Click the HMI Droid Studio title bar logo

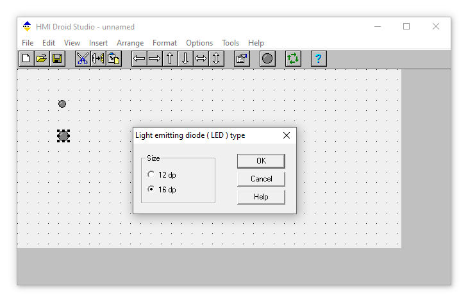point(27,26)
